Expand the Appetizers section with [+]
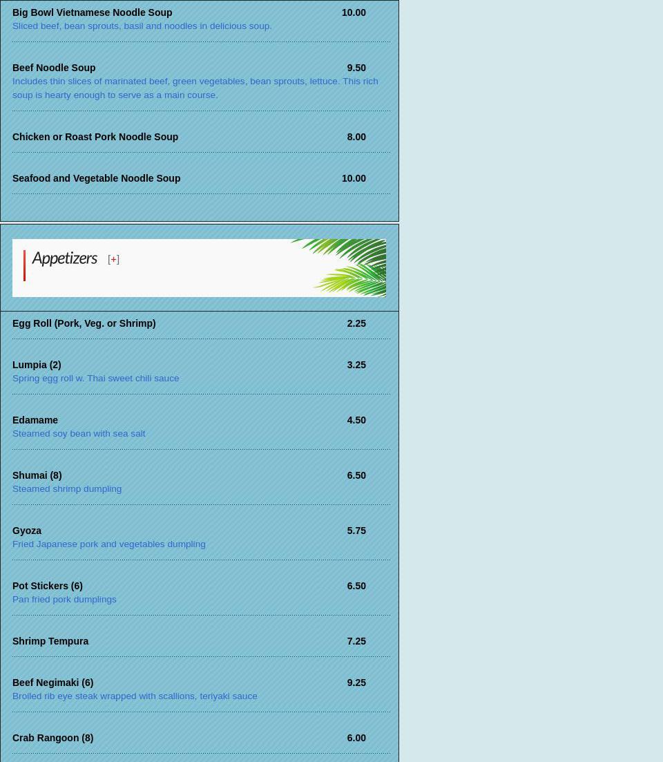 pyautogui.click(x=113, y=260)
